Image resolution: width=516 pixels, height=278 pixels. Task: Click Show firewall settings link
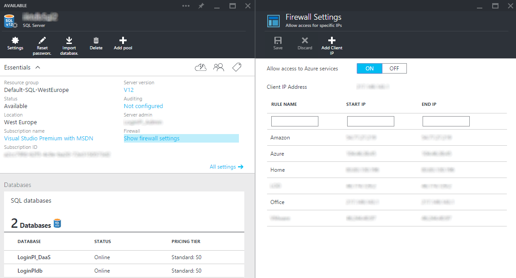click(152, 139)
